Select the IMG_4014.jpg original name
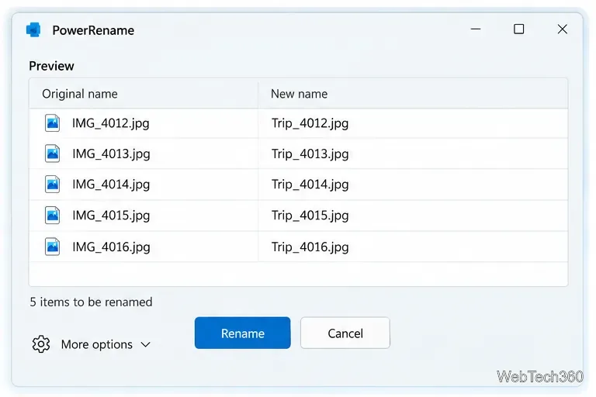Image resolution: width=596 pixels, height=397 pixels. click(x=111, y=185)
